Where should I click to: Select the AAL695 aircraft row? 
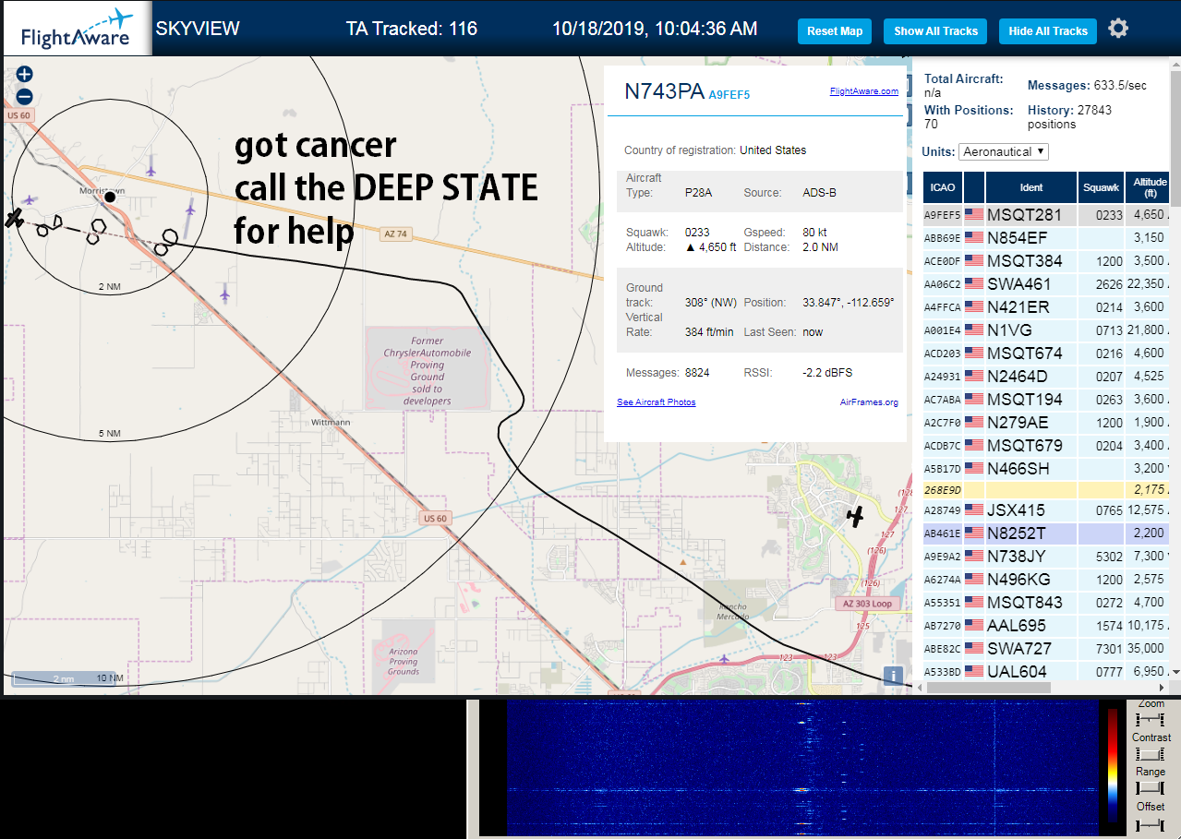(1046, 625)
